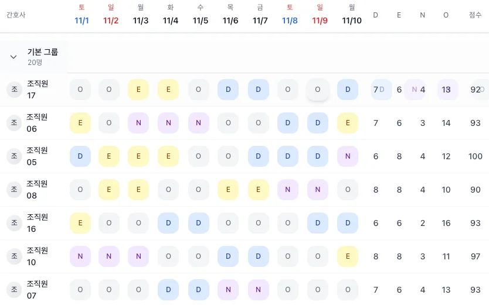Select 조직원 17's E shift on 11/3
Image resolution: width=489 pixels, height=305 pixels.
[138, 90]
